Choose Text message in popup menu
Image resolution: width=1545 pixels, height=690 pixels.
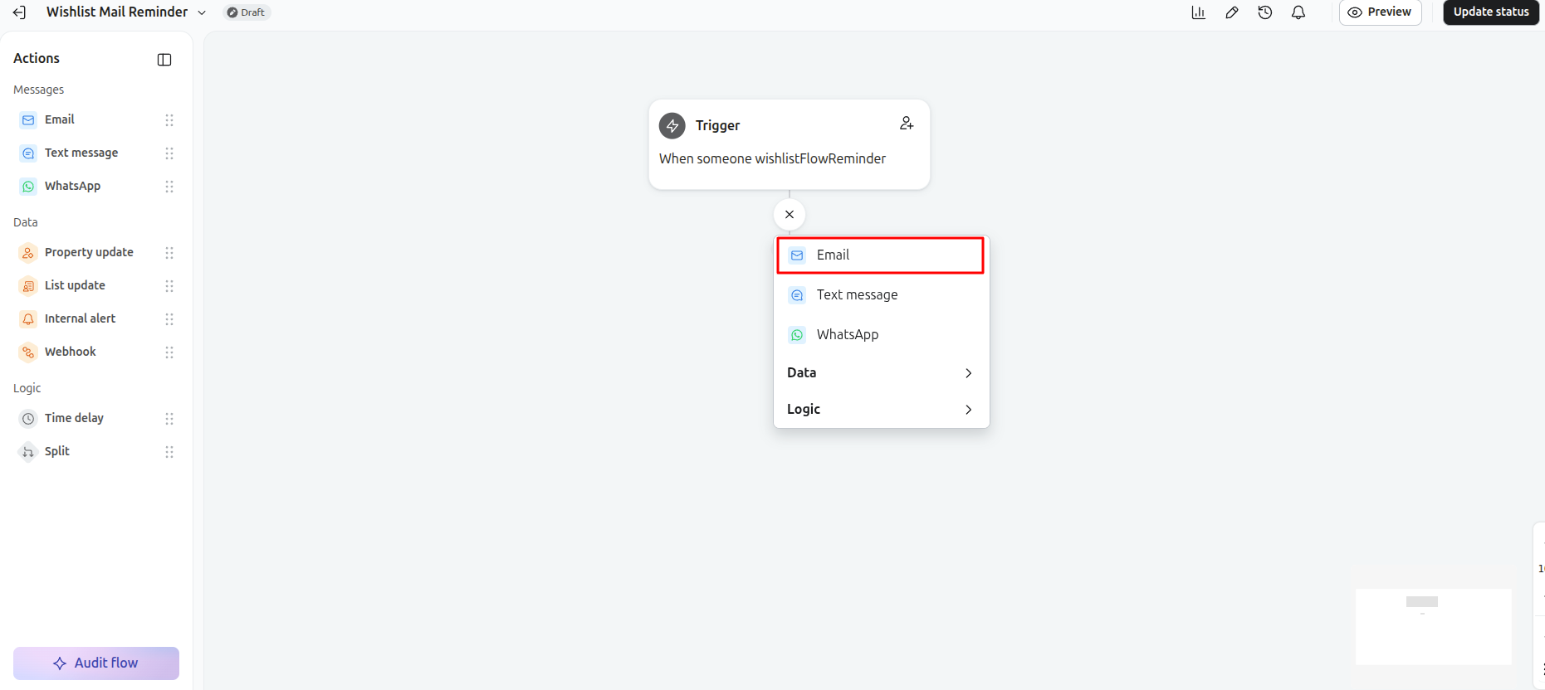click(881, 295)
